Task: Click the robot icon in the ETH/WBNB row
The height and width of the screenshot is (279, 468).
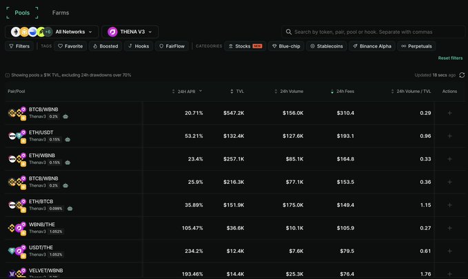Action: click(68, 163)
